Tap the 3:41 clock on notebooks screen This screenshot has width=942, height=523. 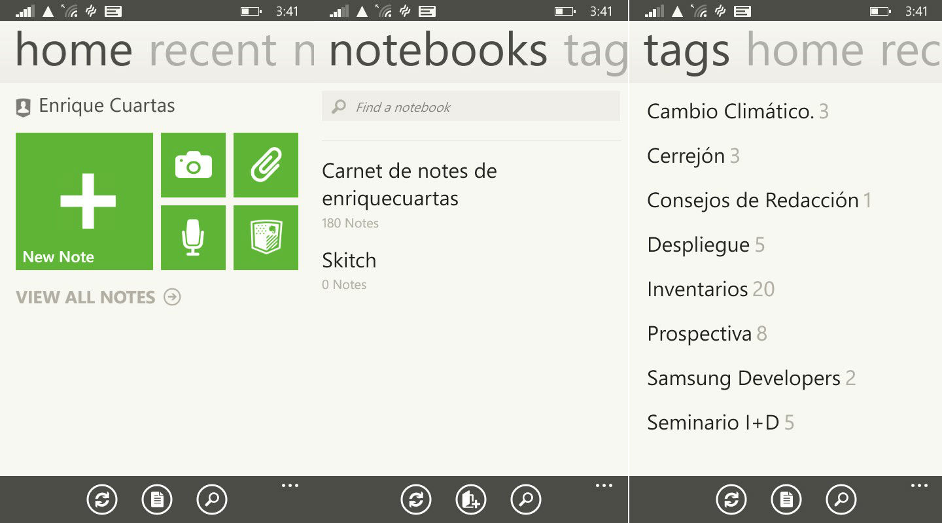pos(601,11)
